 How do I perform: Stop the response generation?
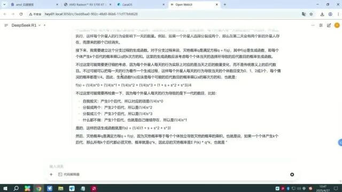[x=292, y=174]
